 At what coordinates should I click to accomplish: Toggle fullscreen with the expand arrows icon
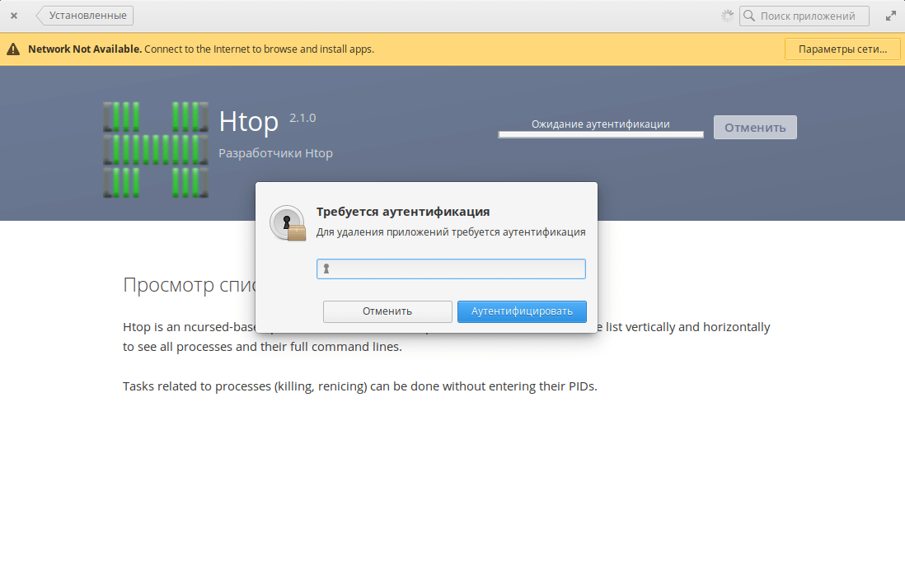point(890,16)
